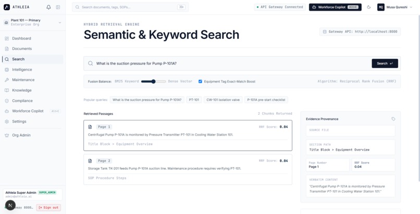420x214 pixels.
Task: Click the round N badge icon
Action: tap(10, 205)
